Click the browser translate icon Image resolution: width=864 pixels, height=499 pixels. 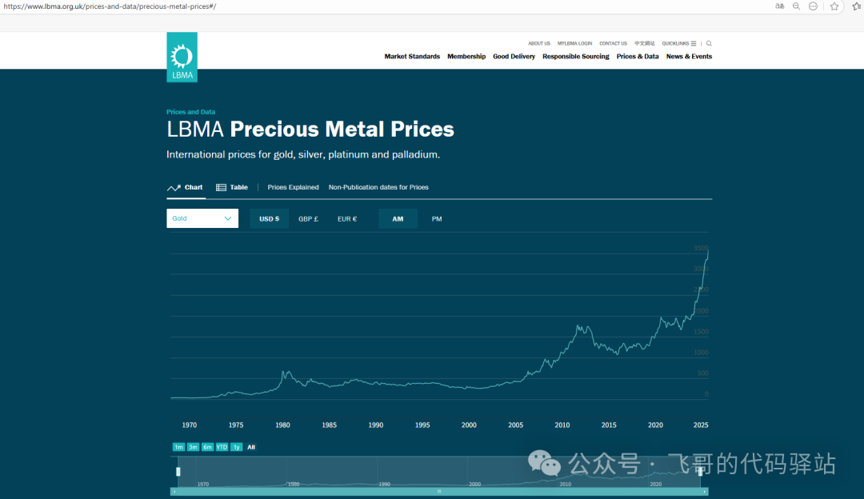point(780,6)
